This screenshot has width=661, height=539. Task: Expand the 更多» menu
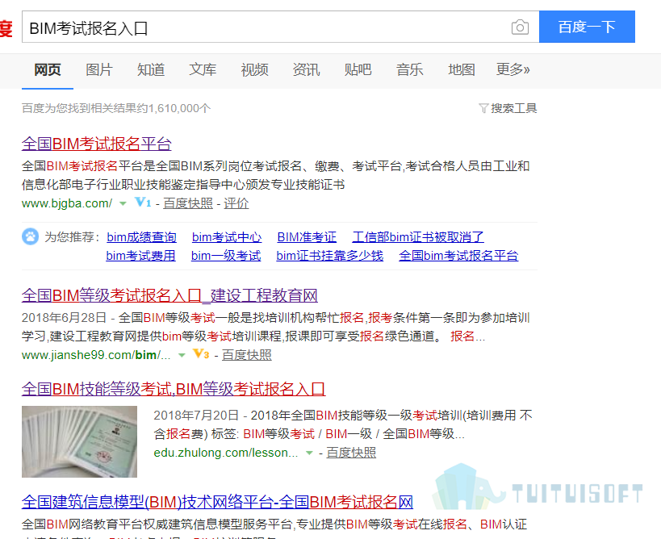pyautogui.click(x=513, y=69)
